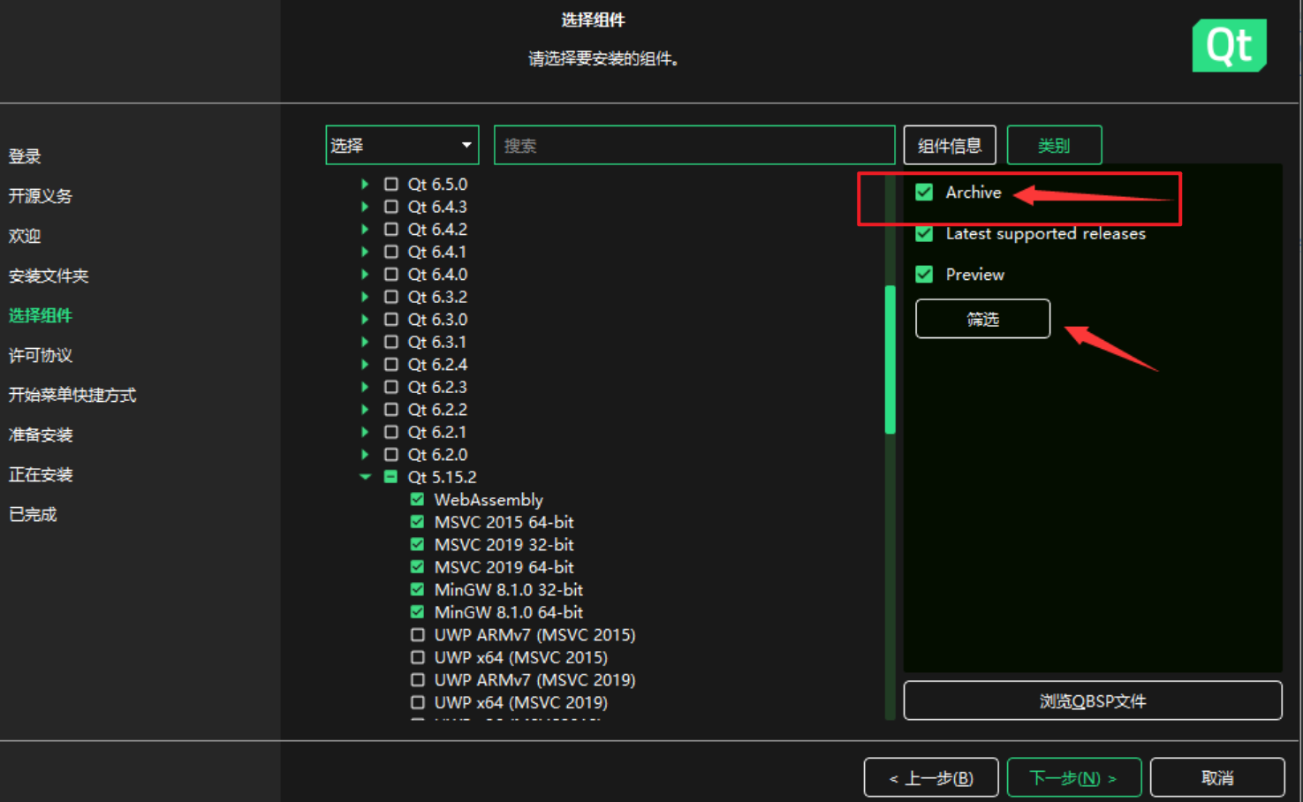
Task: Expand the Qt 6.4.0 tree node
Action: [365, 275]
